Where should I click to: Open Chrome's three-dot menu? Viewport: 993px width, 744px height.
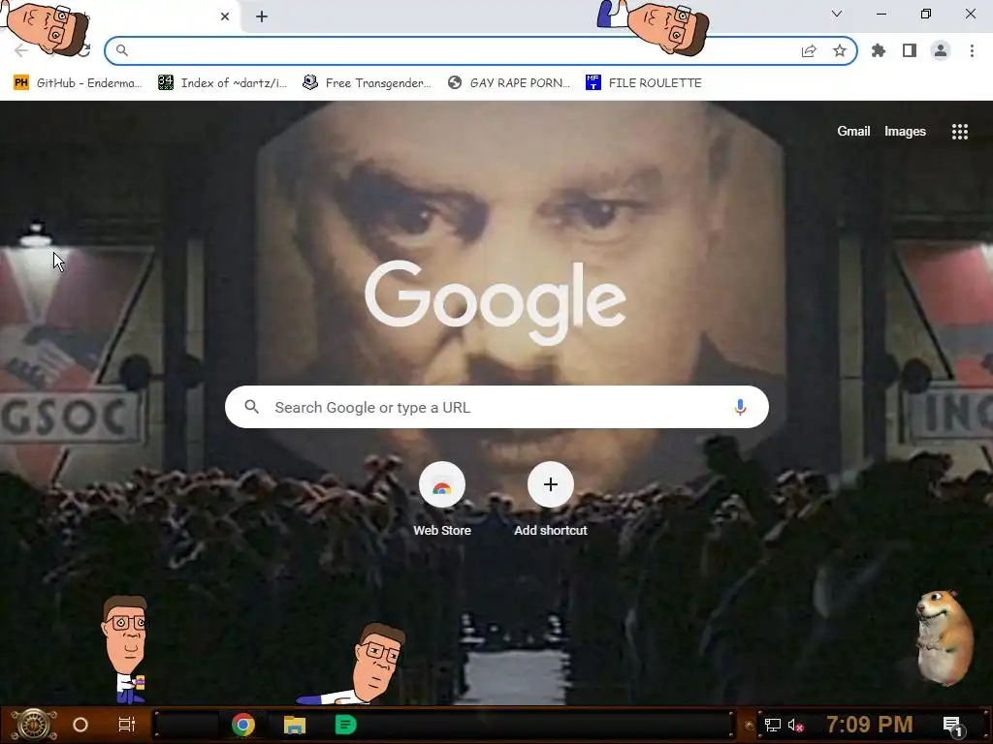972,50
